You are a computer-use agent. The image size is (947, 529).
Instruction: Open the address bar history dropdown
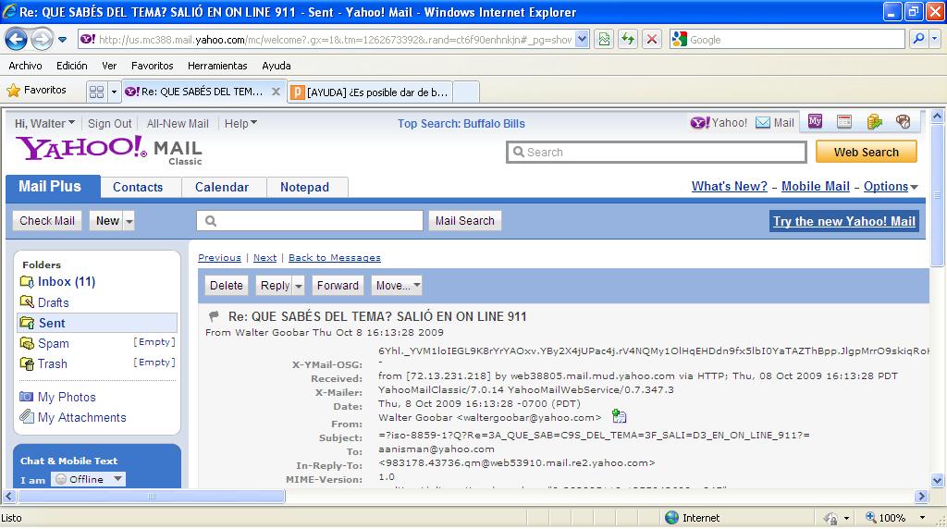click(582, 39)
